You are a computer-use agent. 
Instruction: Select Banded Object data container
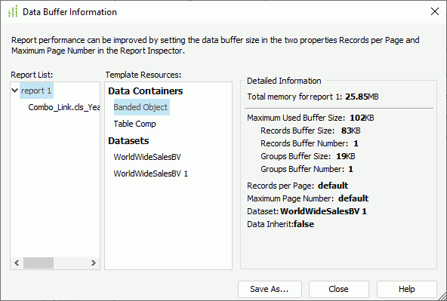click(x=142, y=107)
